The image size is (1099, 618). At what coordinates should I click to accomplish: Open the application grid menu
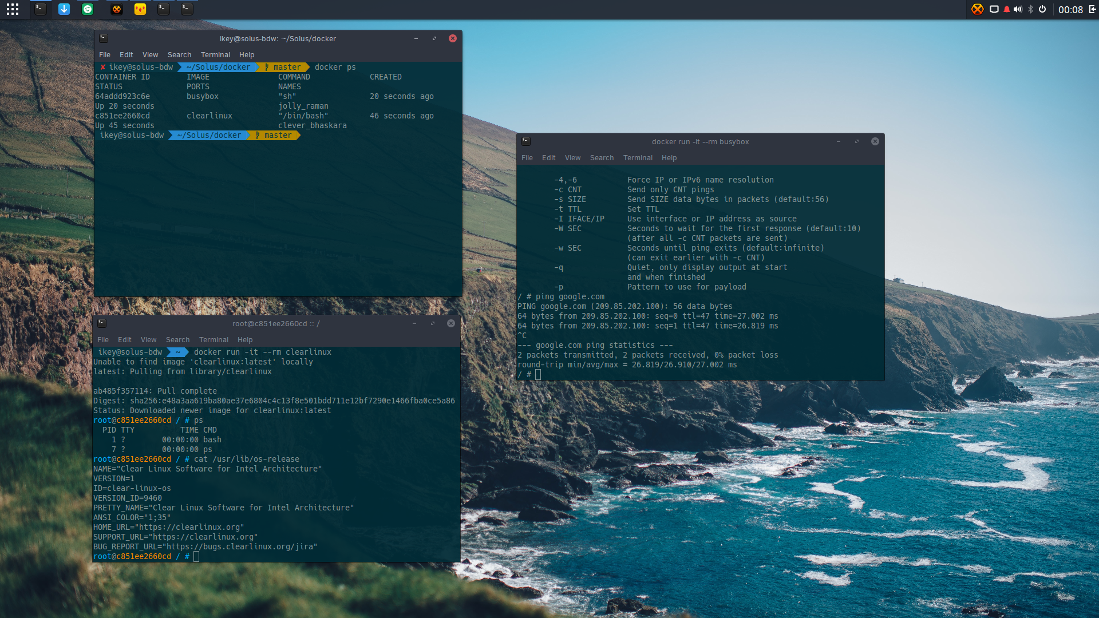pyautogui.click(x=13, y=9)
